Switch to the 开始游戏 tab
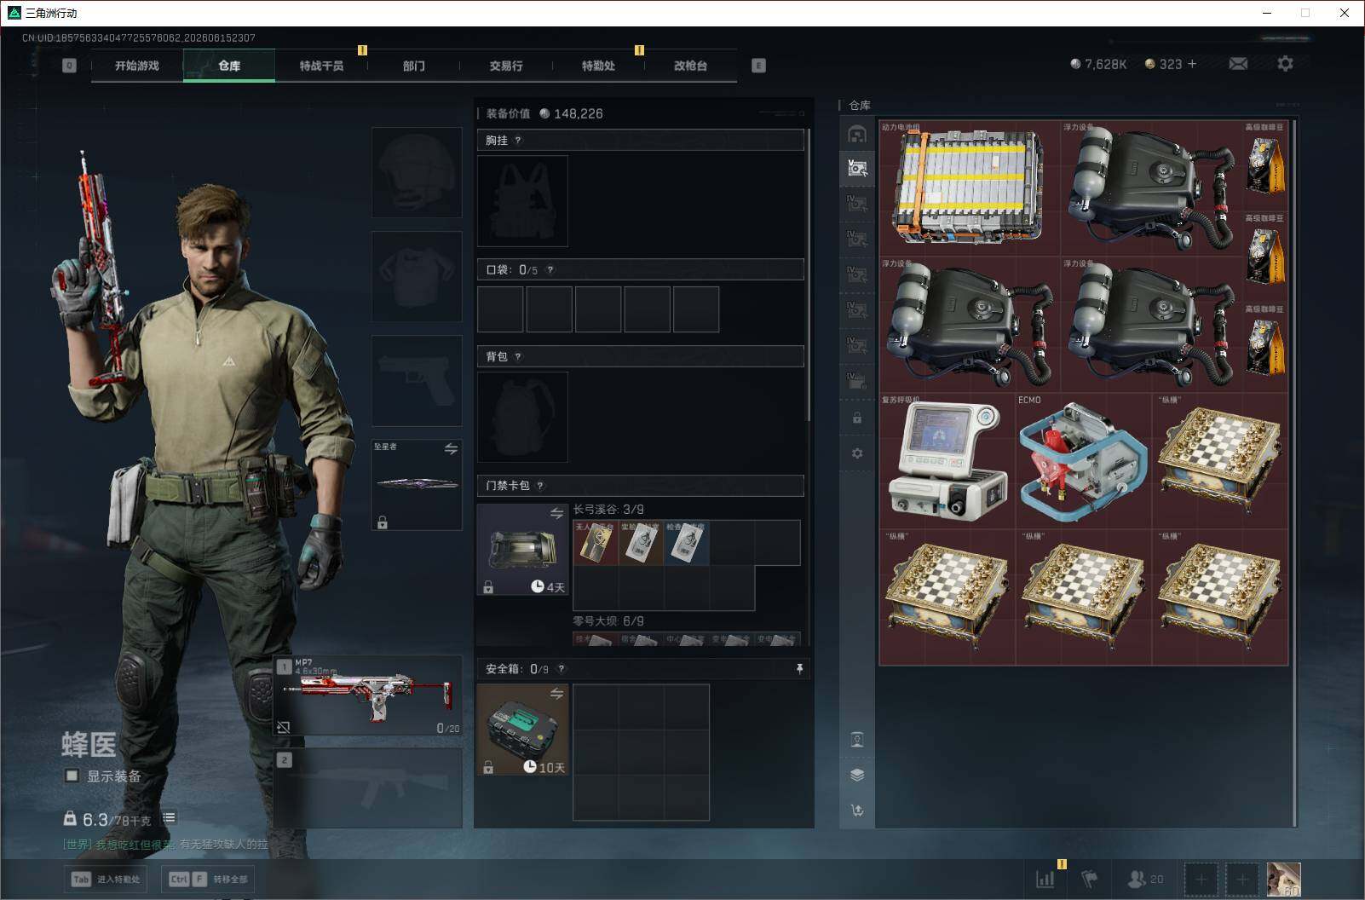Image resolution: width=1365 pixels, height=900 pixels. click(137, 66)
